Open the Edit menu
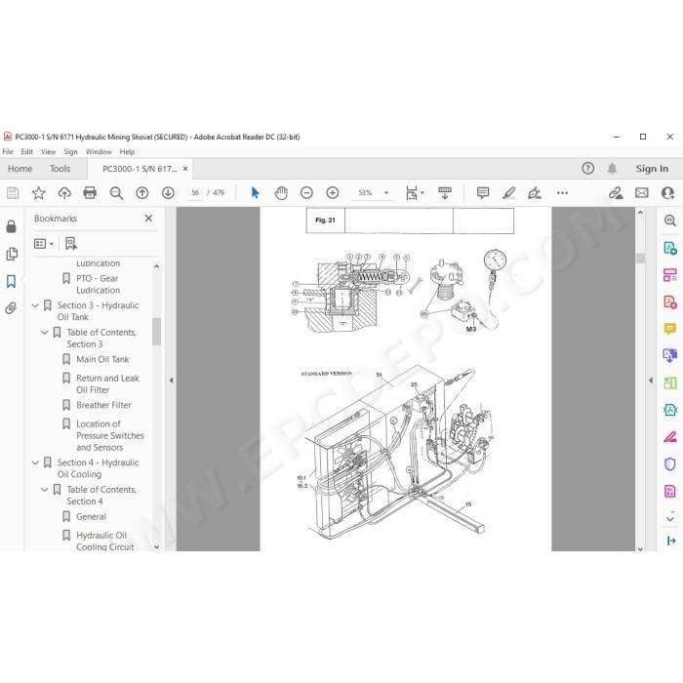 [27, 151]
